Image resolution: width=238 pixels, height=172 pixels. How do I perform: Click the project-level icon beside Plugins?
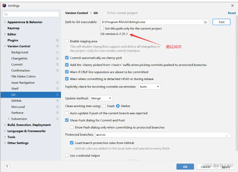tap(58, 40)
